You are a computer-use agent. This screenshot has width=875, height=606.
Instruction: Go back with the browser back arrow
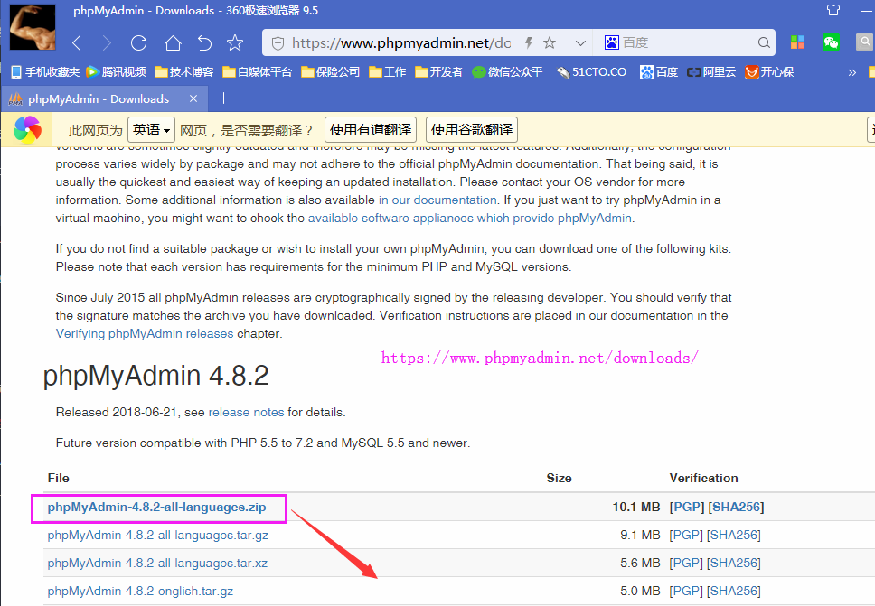pos(77,43)
